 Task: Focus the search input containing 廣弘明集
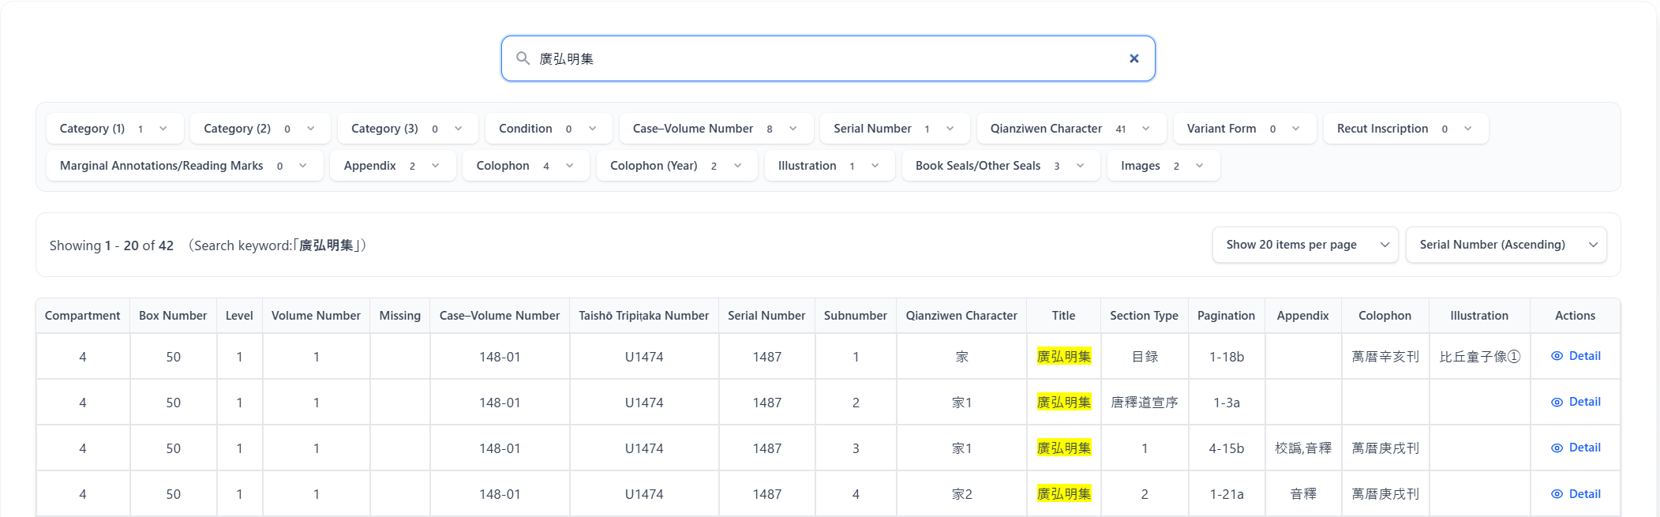tap(827, 58)
